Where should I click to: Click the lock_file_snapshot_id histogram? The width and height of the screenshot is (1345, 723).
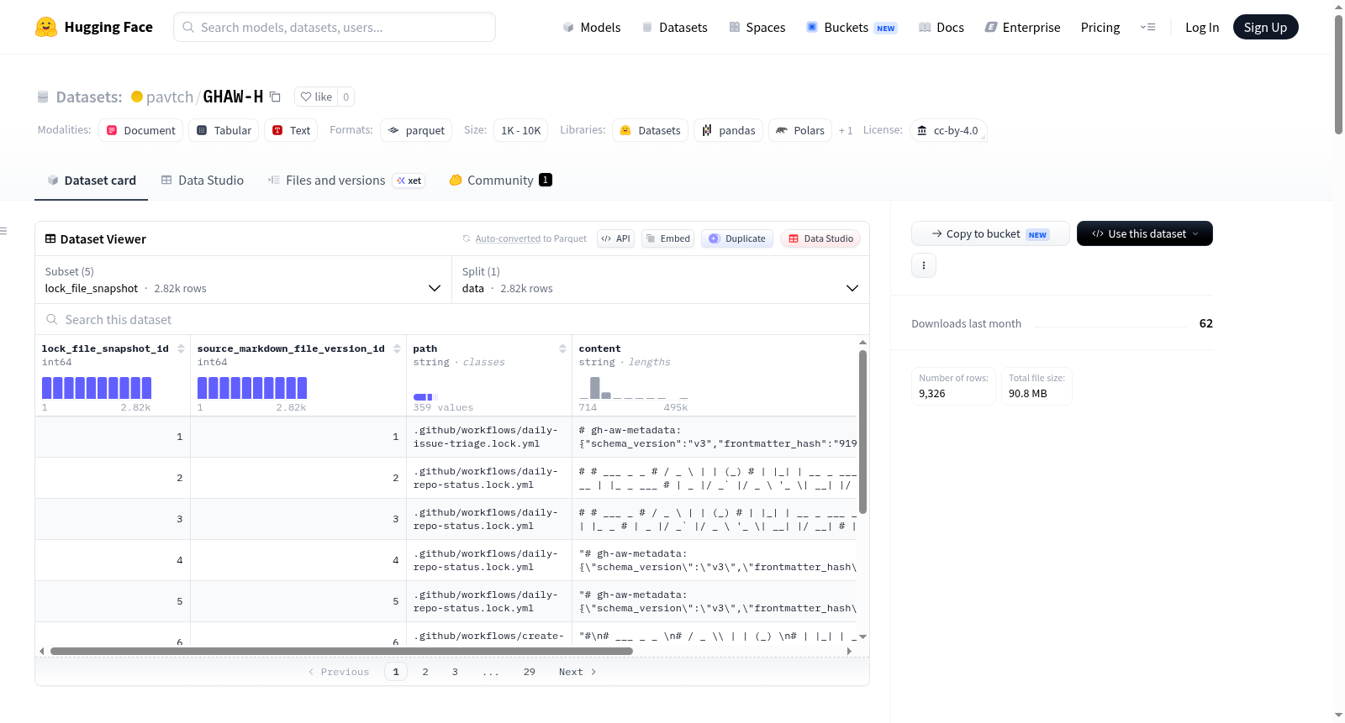97,387
